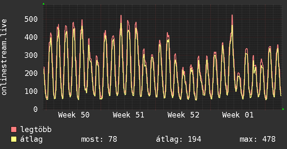
Task: Click the 500 y-axis value
Action: click(x=31, y=19)
